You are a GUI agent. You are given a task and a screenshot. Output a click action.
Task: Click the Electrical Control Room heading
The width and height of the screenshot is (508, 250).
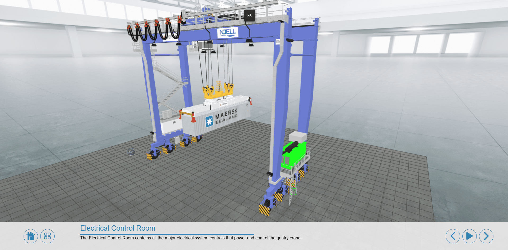tap(118, 228)
